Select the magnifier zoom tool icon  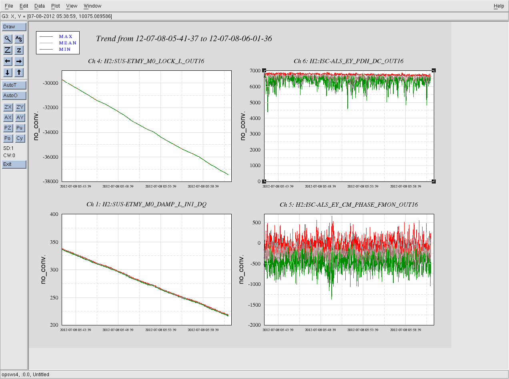click(x=8, y=39)
